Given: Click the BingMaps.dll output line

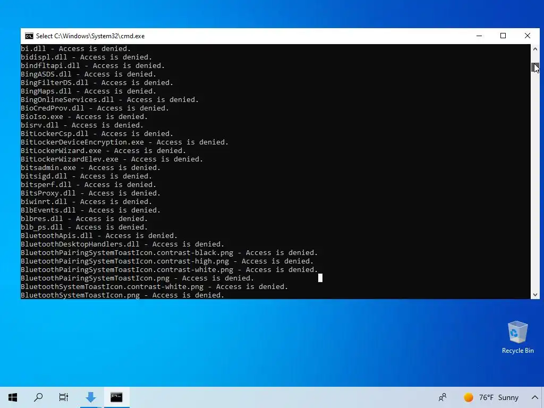Looking at the screenshot, I should pos(89,91).
